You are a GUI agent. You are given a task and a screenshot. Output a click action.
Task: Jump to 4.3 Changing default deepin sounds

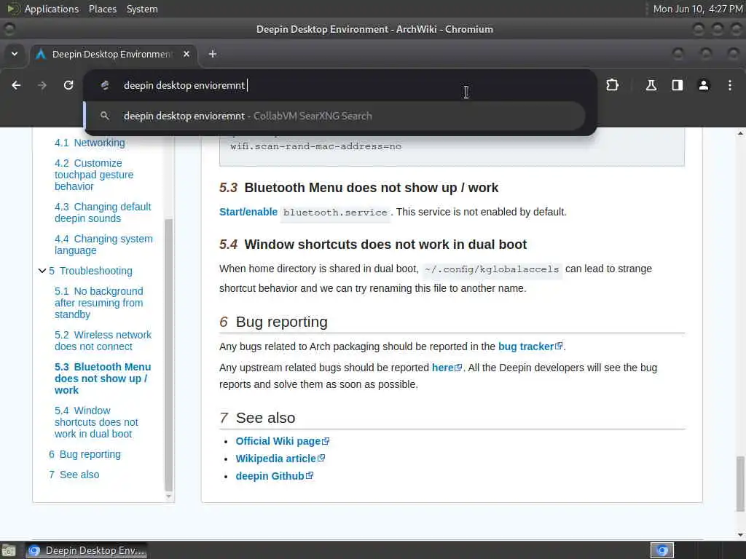click(103, 213)
